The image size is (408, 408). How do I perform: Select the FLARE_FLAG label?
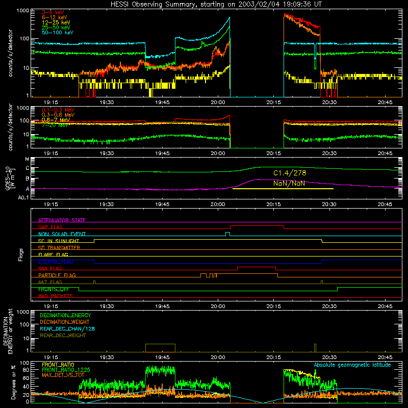click(53, 254)
